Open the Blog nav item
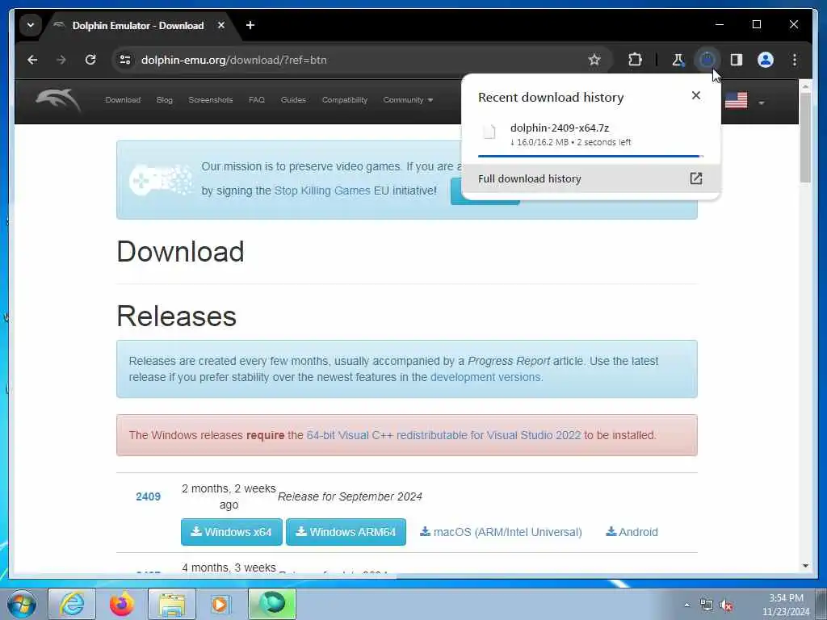 (x=165, y=99)
